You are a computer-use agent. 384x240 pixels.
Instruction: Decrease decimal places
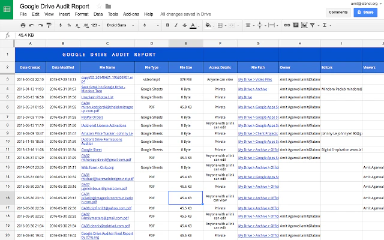click(77, 25)
